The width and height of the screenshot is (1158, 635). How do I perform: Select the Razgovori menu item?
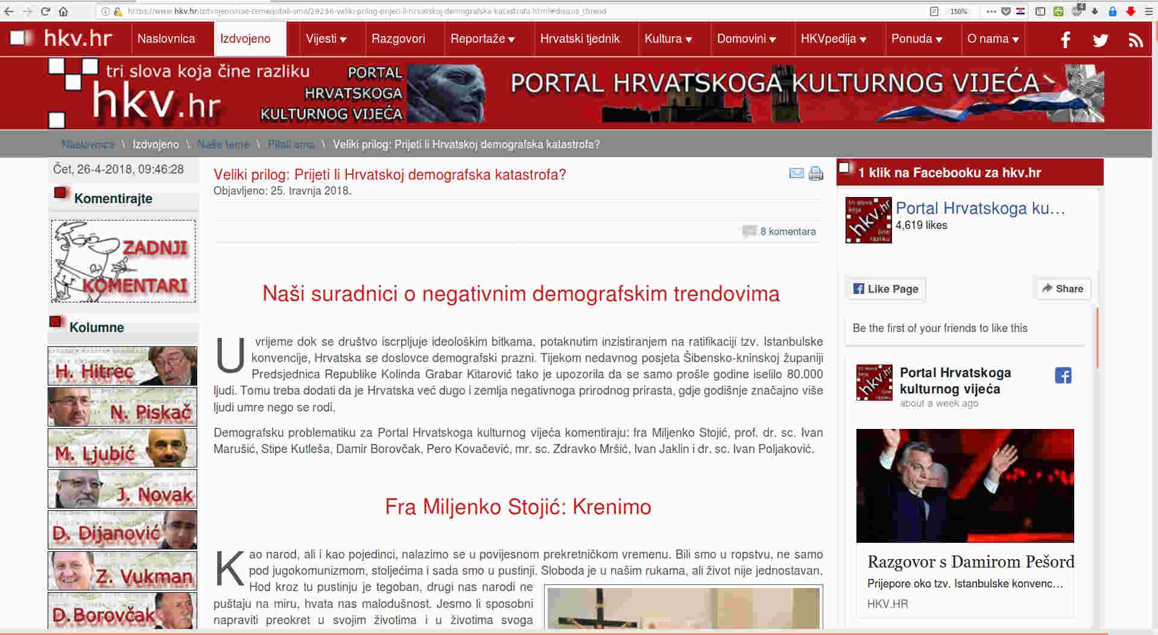(x=398, y=39)
